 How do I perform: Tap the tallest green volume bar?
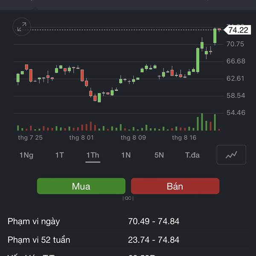point(202,122)
